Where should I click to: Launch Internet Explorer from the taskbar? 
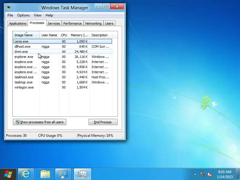click(x=26, y=174)
